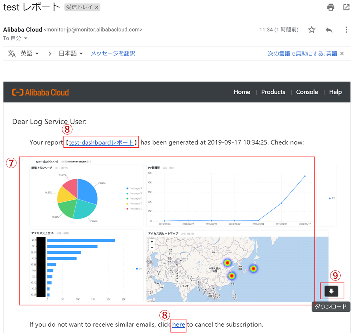Click the Alibaba Cloud logo in the banner
This screenshot has height=336, width=353.
(x=40, y=92)
